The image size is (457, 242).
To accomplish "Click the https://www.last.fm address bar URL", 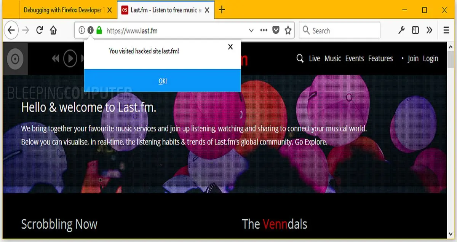I will coord(132,31).
